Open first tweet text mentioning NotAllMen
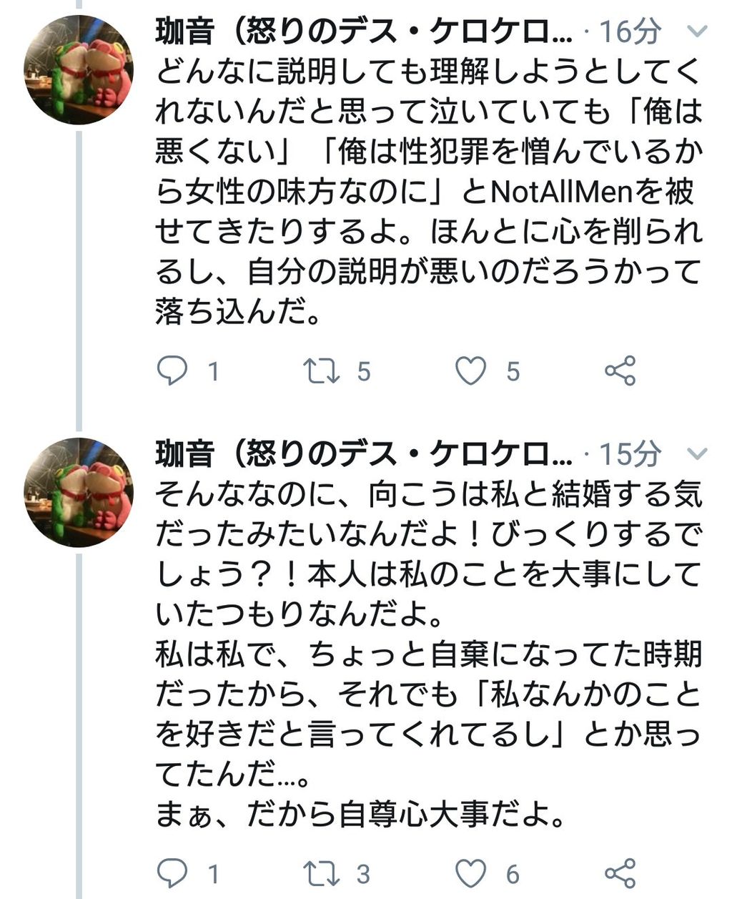Screen dimensions: 732x899 427,192
